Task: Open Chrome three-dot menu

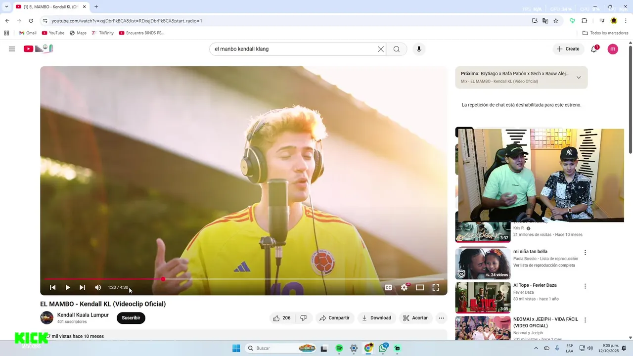Action: [625, 21]
